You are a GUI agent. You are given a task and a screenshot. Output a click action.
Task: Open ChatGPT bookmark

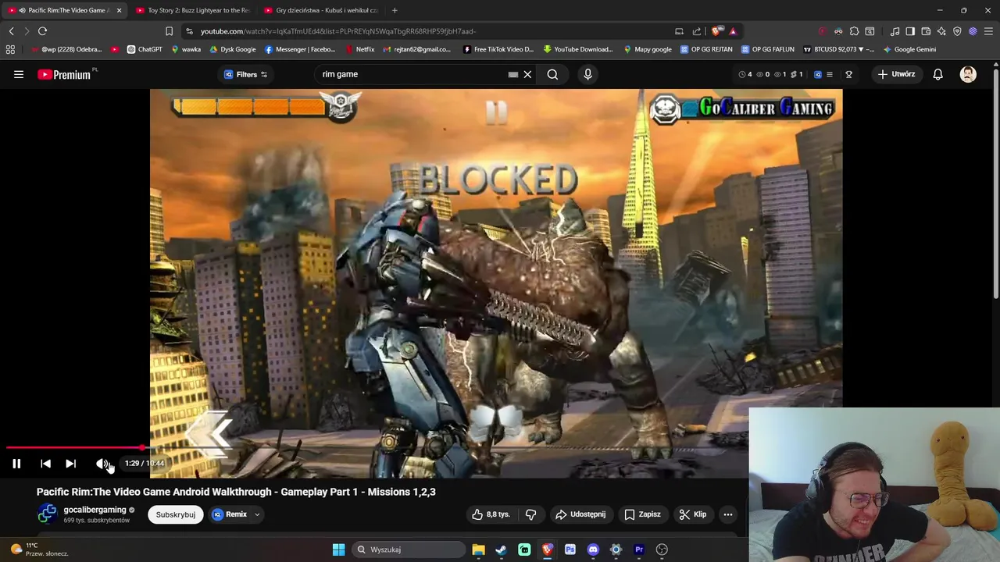145,49
